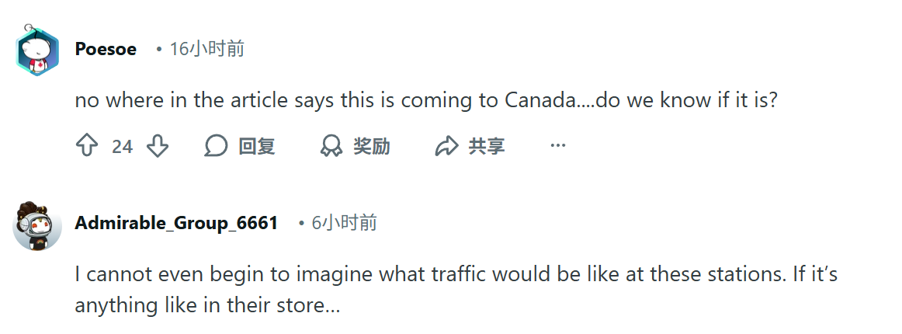Open Admirable_Group_6661's avatar

pyautogui.click(x=37, y=224)
